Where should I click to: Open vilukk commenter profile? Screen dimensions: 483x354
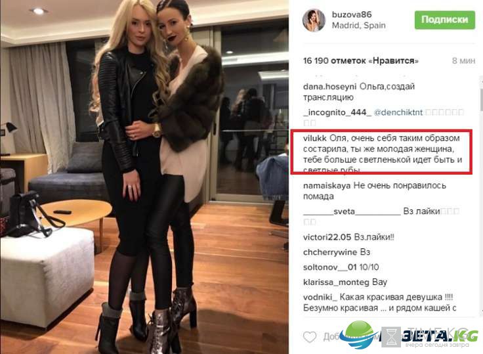(315, 138)
